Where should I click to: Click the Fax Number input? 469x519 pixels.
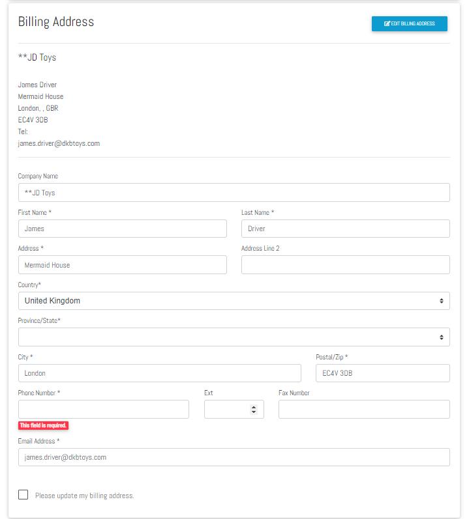364,409
